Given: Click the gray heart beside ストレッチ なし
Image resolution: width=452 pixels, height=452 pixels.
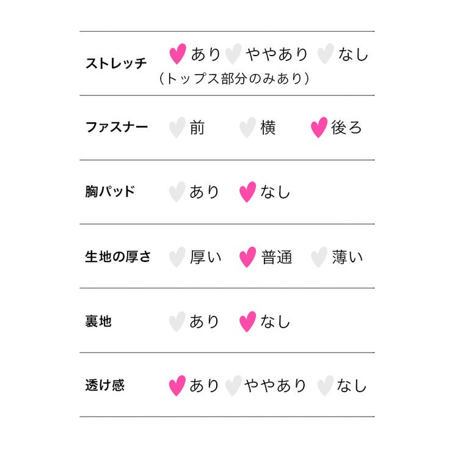Looking at the screenshot, I should tap(326, 54).
